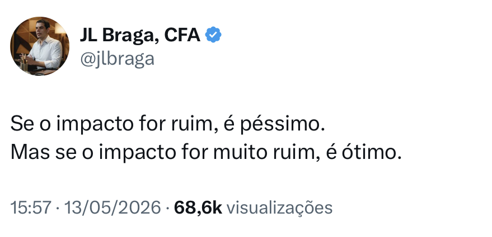Click the man's face in the avatar
Viewport: 492px width, 237px height.
43,29
